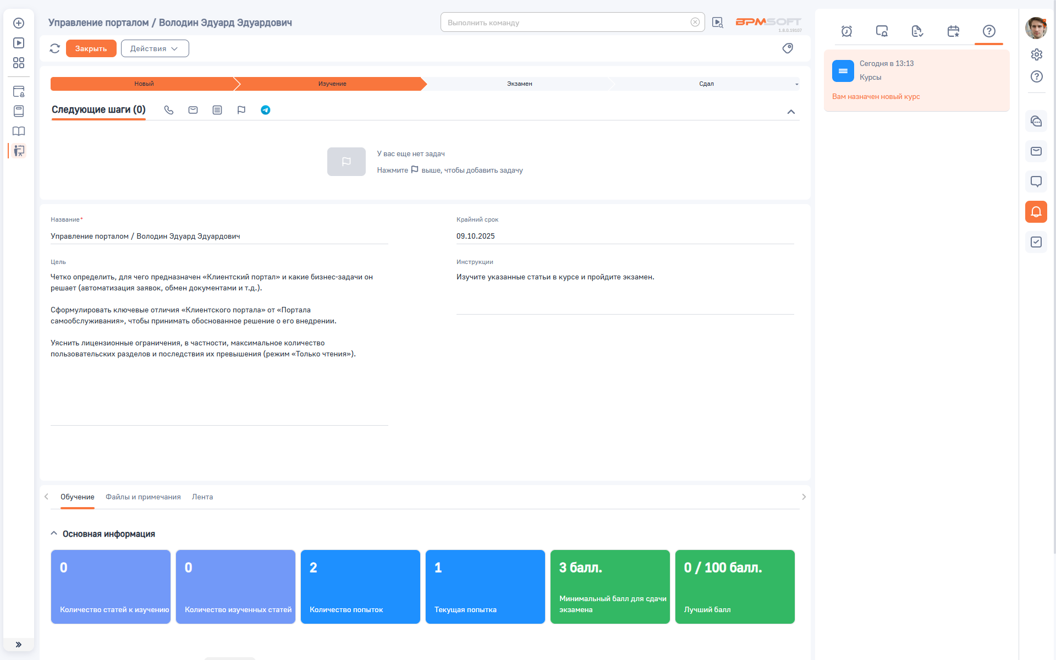Click the phone call icon in next steps
1056x660 pixels.
point(169,110)
